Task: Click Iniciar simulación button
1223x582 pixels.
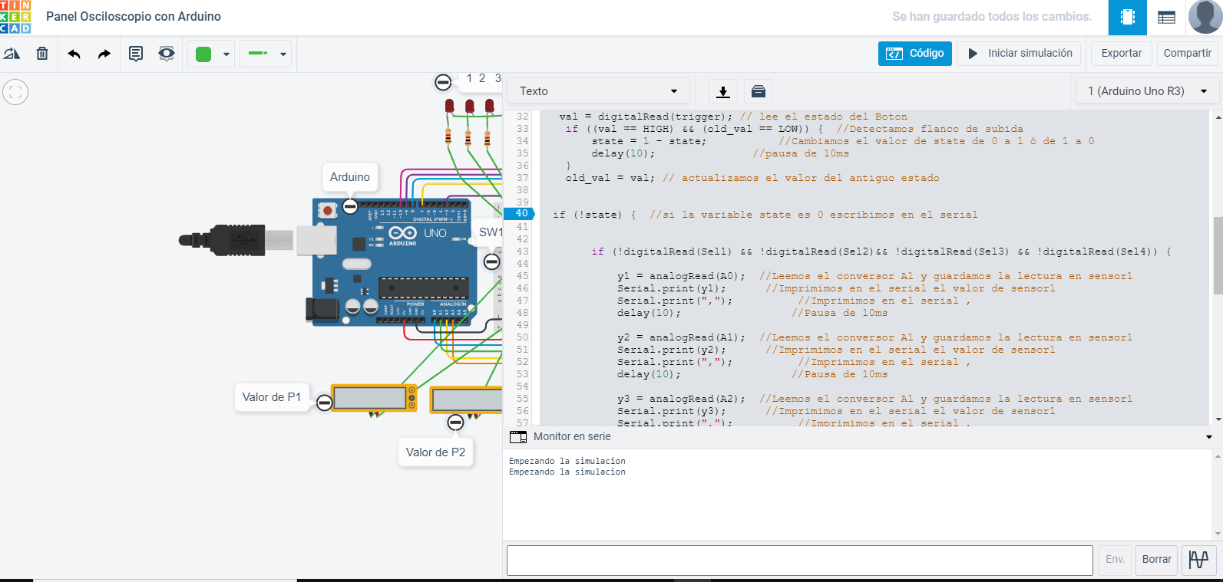Action: (1019, 54)
